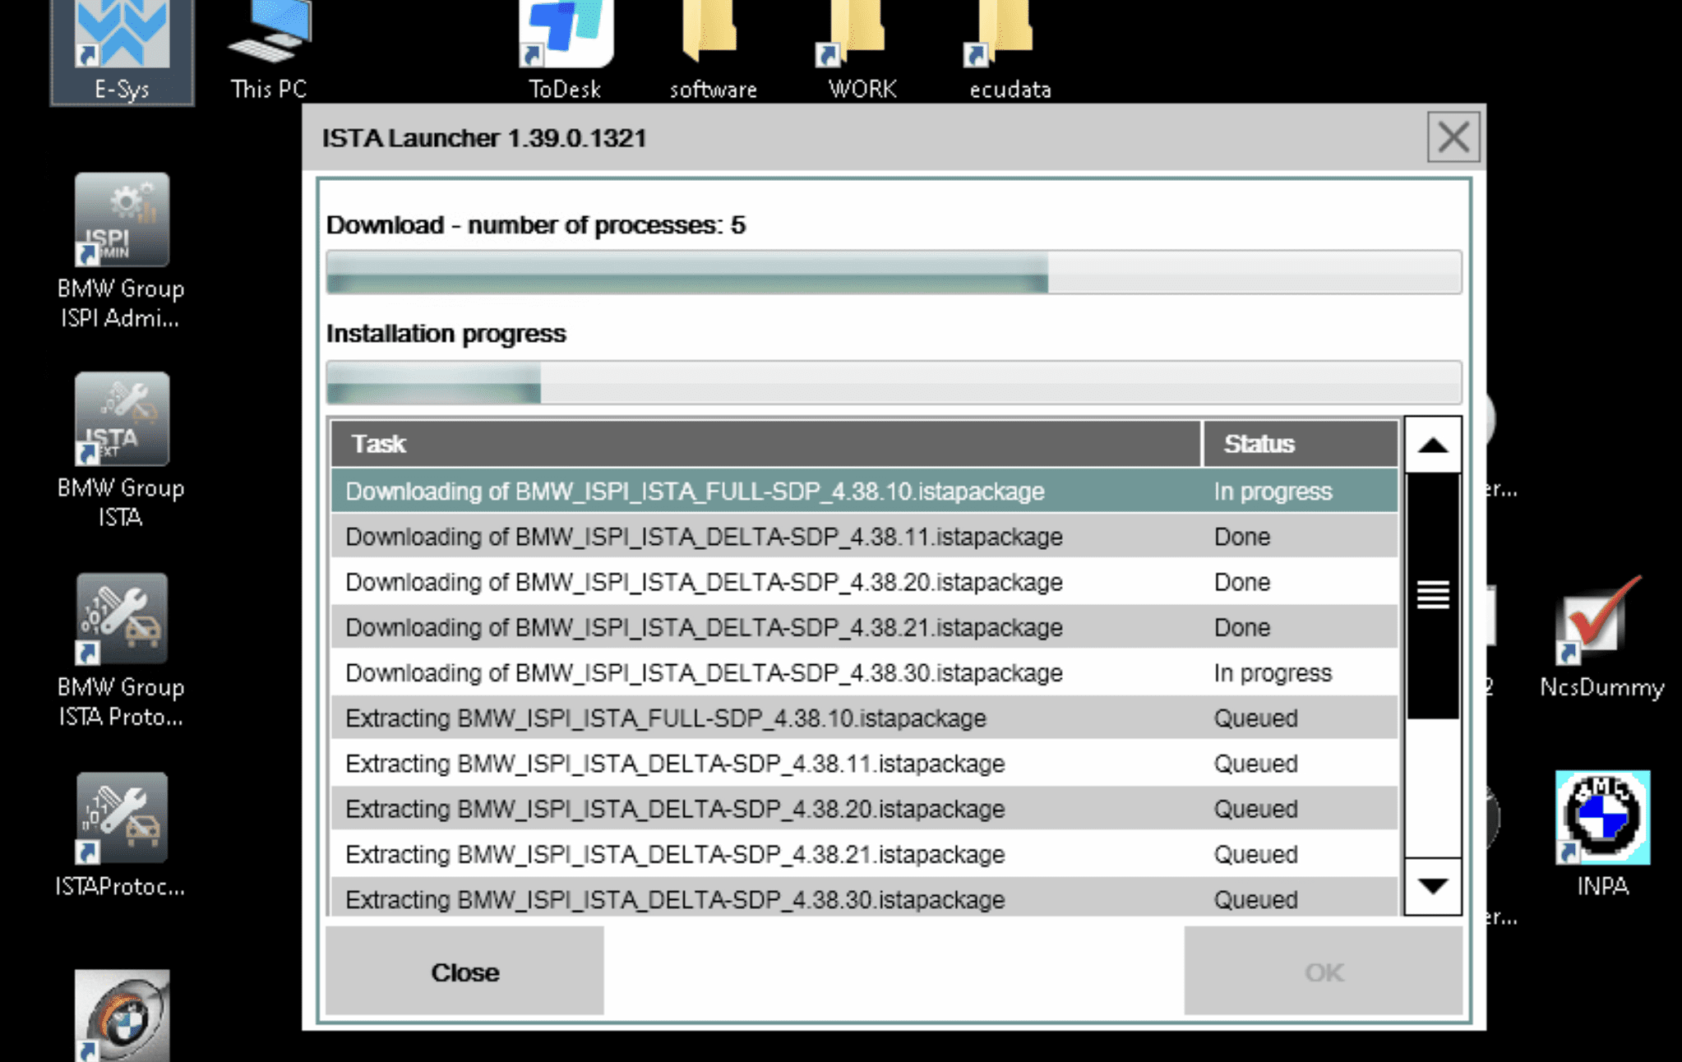This screenshot has height=1062, width=1682.
Task: Click Queued status of Extracting DELTA-SDP_4.38.21
Action: tap(1255, 854)
